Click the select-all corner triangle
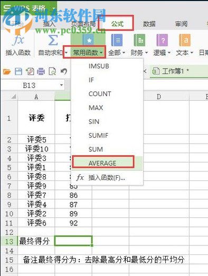The image size is (208, 276). (x=14, y=97)
